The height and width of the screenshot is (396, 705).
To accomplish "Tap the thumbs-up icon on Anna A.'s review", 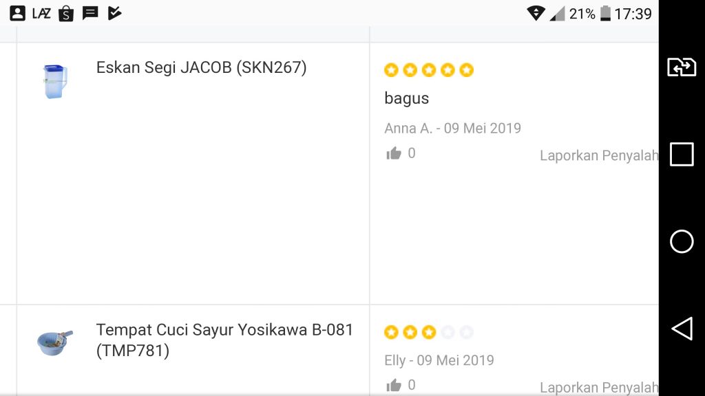I will (393, 153).
